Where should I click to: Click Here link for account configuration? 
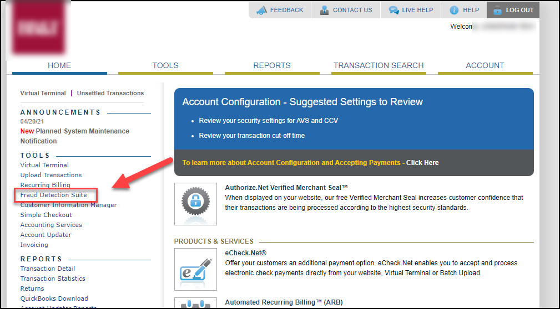coord(422,163)
